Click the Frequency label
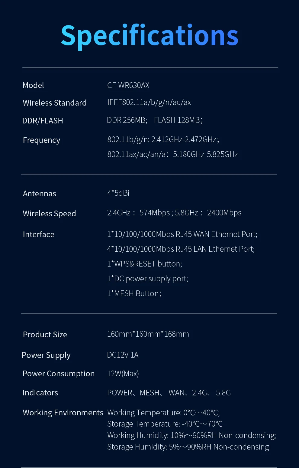This screenshot has height=468, width=299. pos(41,140)
